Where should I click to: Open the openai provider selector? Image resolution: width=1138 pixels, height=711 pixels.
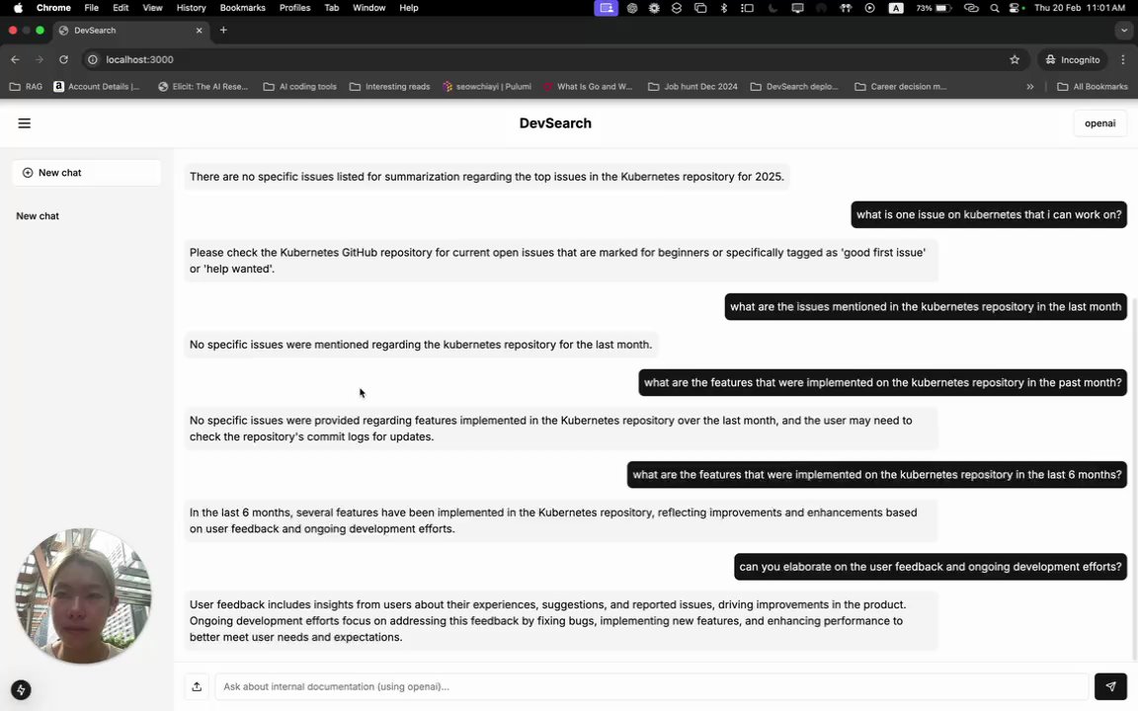tap(1099, 123)
